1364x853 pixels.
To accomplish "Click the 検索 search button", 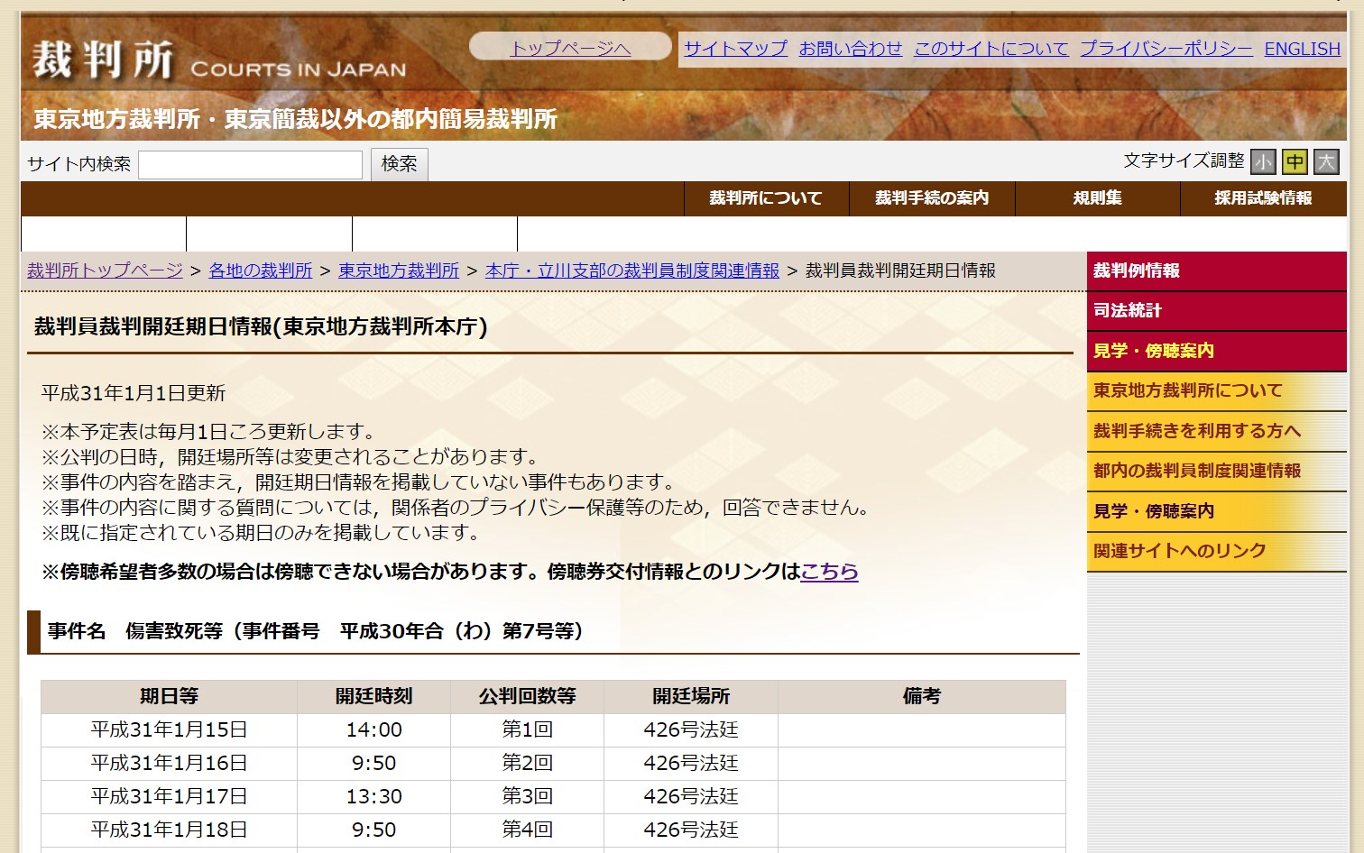I will coord(400,164).
